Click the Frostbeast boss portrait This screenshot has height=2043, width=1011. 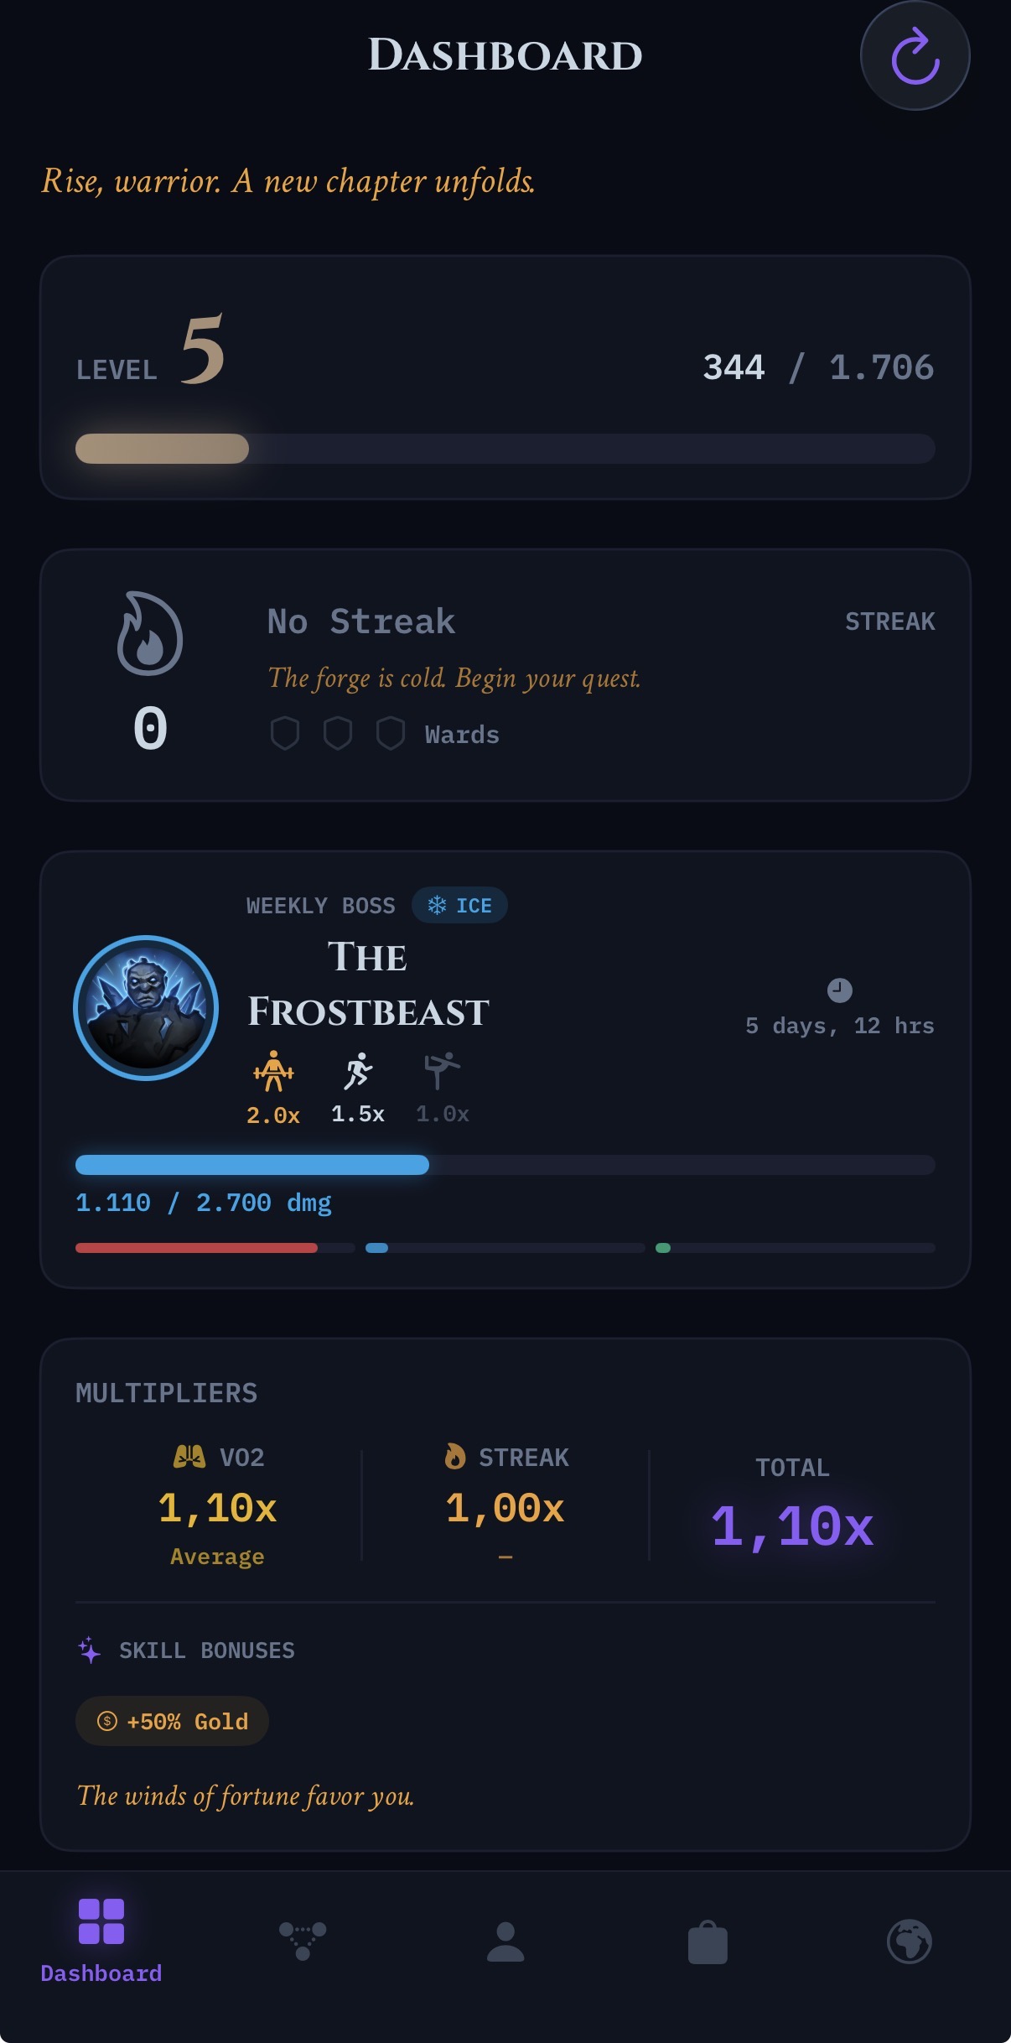tap(146, 1007)
